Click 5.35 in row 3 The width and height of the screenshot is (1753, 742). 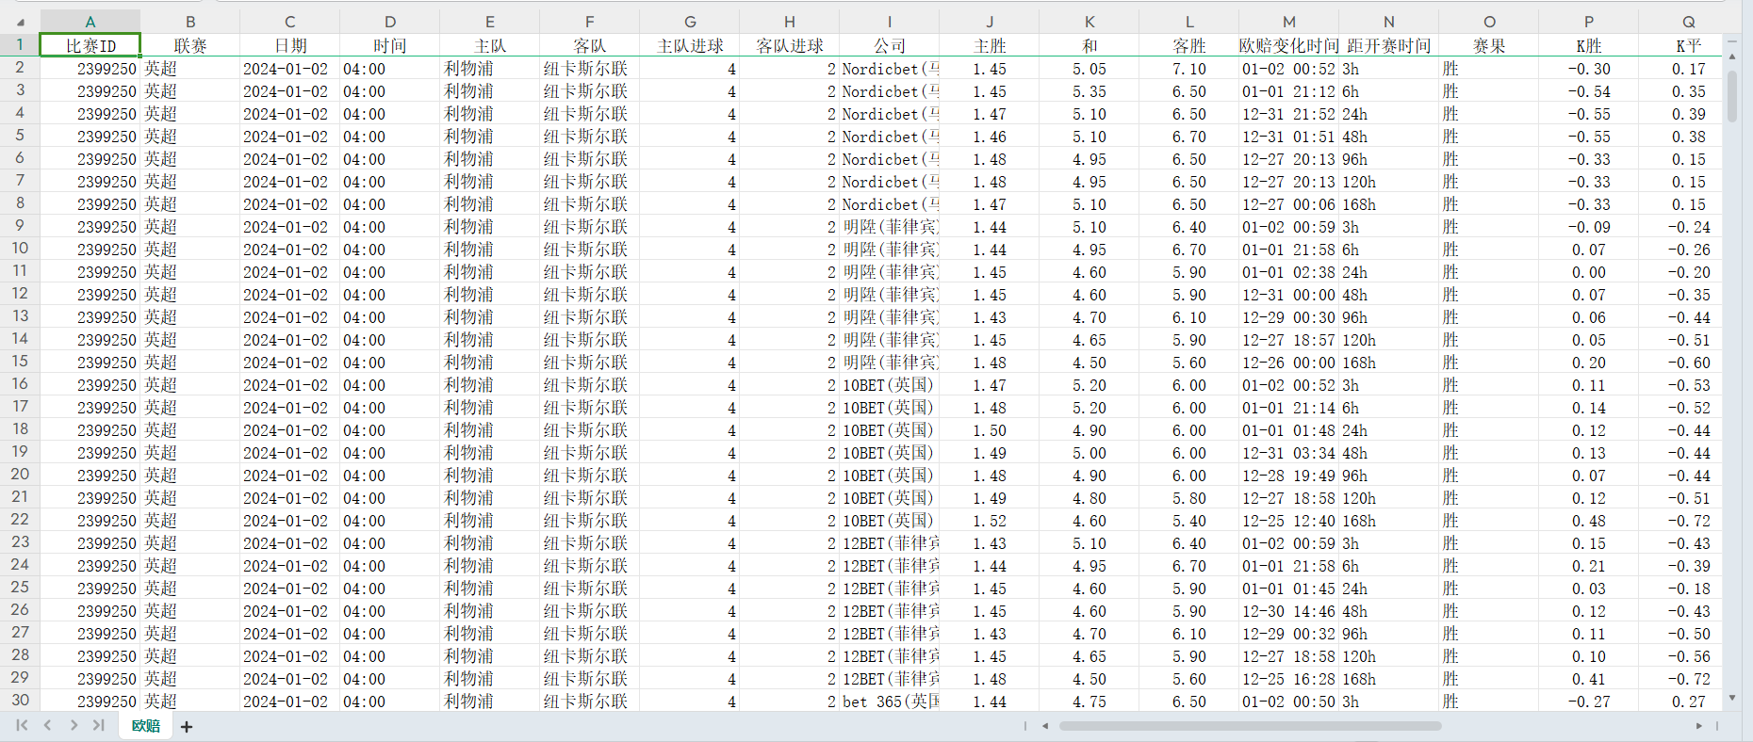1089,91
